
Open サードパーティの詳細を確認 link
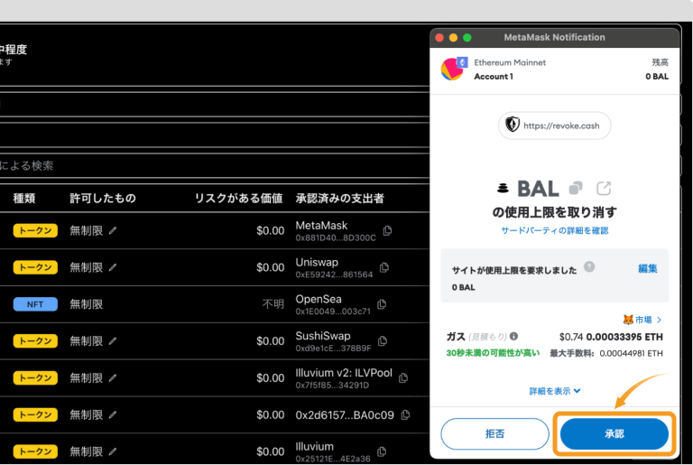[555, 230]
